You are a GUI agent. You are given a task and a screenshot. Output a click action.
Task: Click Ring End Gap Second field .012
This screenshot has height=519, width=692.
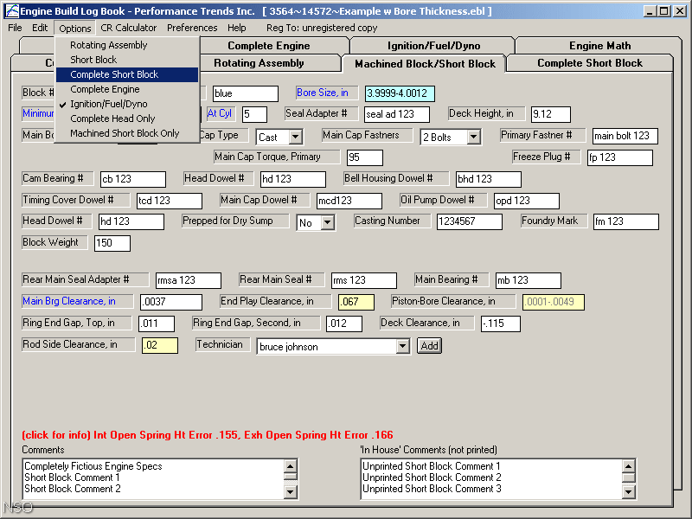click(x=344, y=324)
